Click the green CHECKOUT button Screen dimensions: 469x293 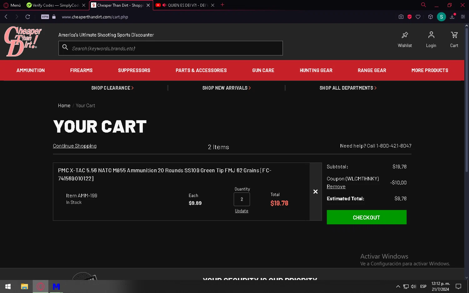pos(366,217)
